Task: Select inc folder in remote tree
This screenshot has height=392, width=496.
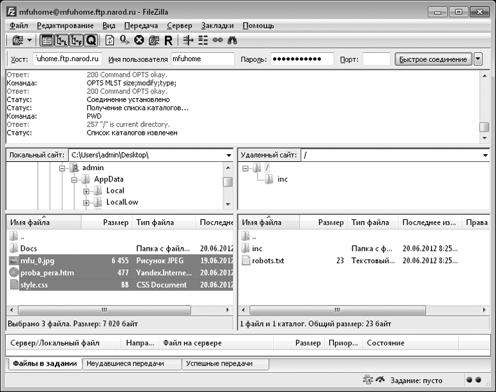Action: (x=283, y=179)
